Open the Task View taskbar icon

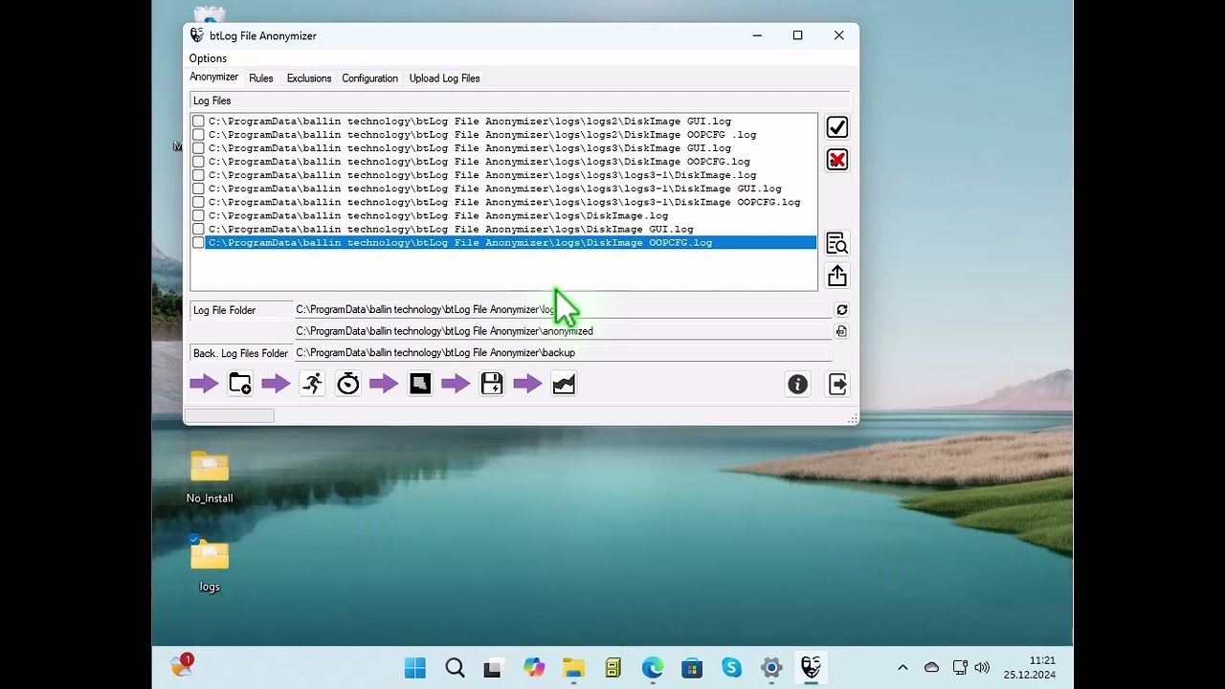[492, 668]
